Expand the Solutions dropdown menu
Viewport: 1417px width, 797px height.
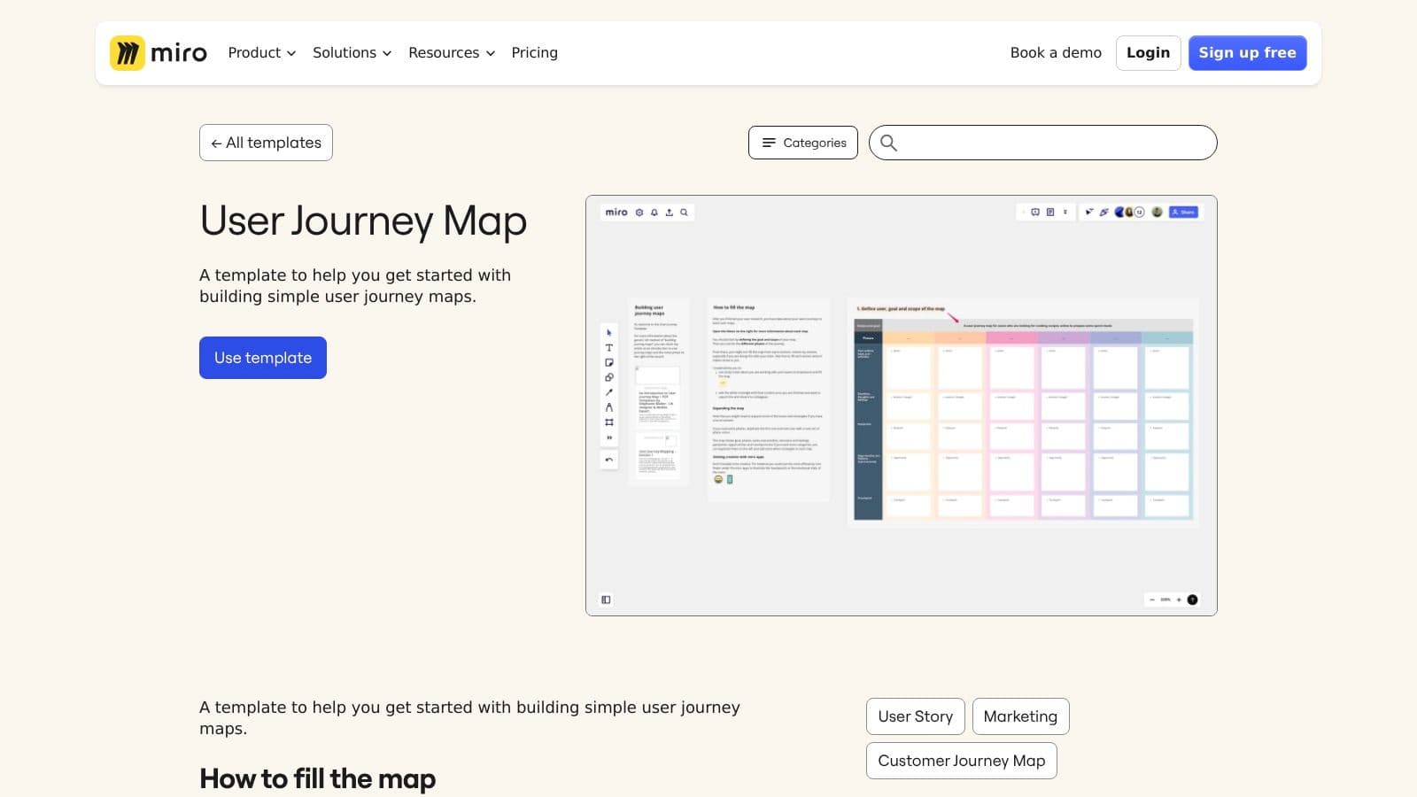click(352, 53)
